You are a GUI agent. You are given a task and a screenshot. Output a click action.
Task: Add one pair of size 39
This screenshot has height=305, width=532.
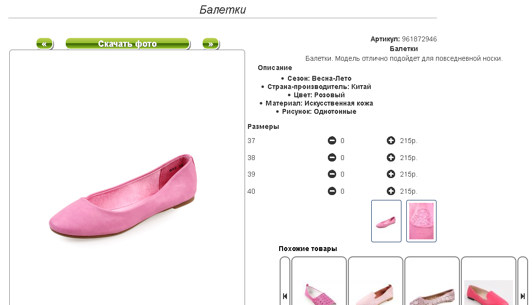(391, 174)
